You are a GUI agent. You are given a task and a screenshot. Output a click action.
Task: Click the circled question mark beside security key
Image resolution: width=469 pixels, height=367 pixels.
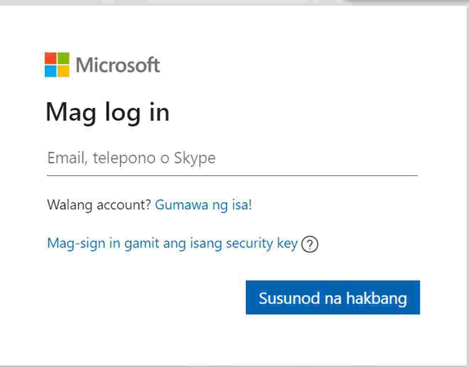pos(309,244)
